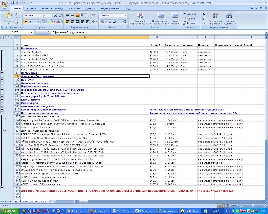Set top vertical alignment
268x214 pixels.
(x=67, y=16)
